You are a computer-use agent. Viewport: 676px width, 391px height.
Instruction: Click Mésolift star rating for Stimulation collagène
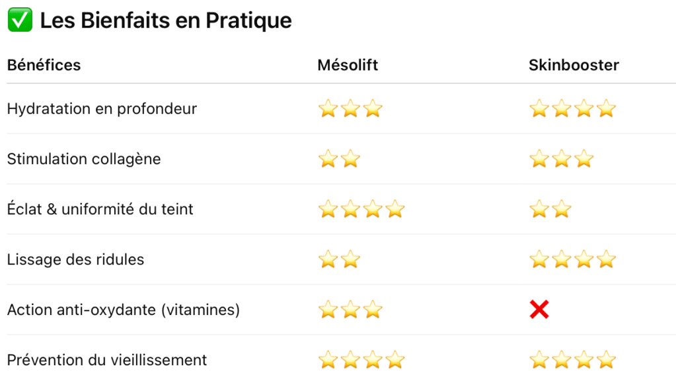(339, 159)
